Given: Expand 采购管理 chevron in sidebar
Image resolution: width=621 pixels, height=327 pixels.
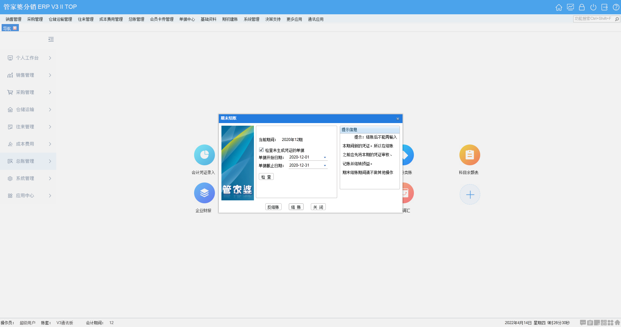Looking at the screenshot, I should pos(50,92).
